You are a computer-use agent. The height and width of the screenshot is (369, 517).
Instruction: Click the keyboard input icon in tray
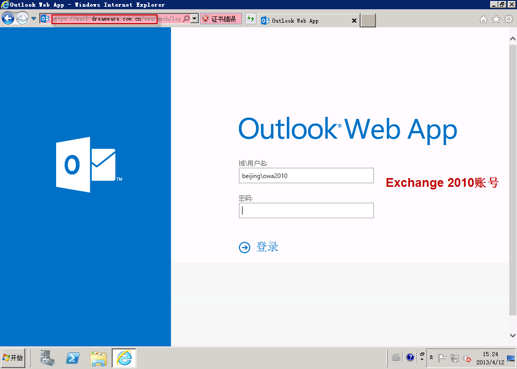[396, 358]
